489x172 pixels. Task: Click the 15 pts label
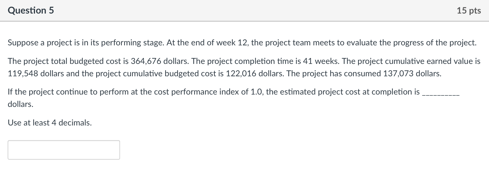click(470, 10)
